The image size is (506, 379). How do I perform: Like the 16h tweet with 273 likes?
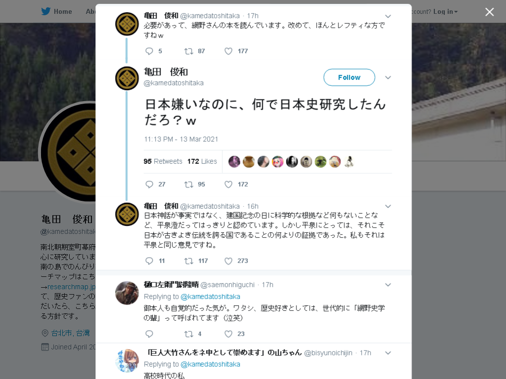point(228,261)
